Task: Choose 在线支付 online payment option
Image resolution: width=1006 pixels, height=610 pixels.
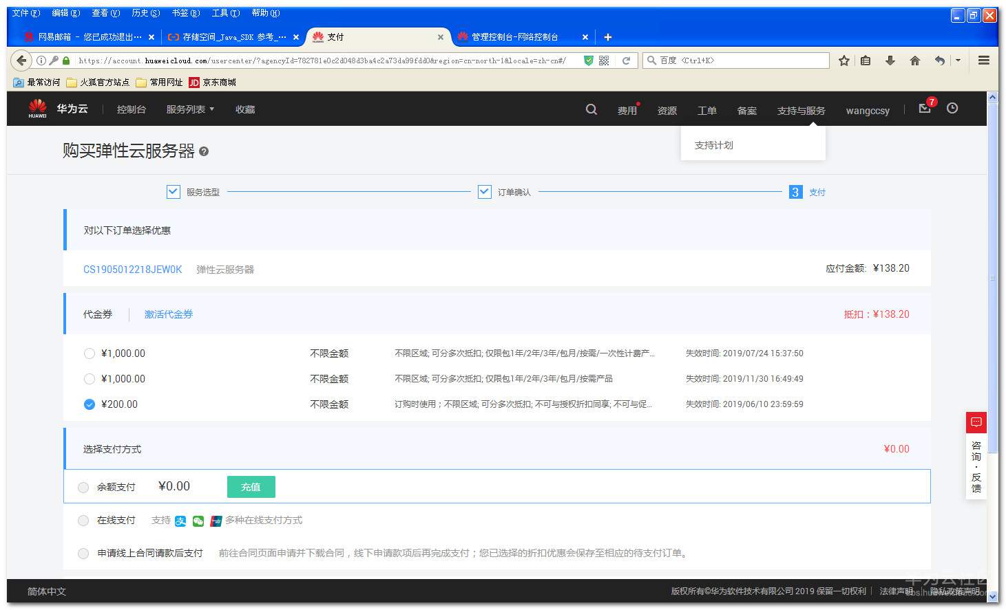Action: point(83,521)
